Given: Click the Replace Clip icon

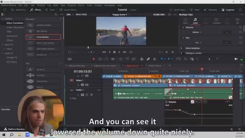Looking at the screenshot, I should 134,59.
